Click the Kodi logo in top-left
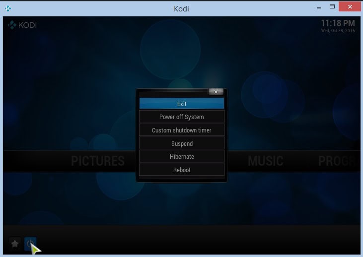Screen dimensions: 363x257 point(22,25)
